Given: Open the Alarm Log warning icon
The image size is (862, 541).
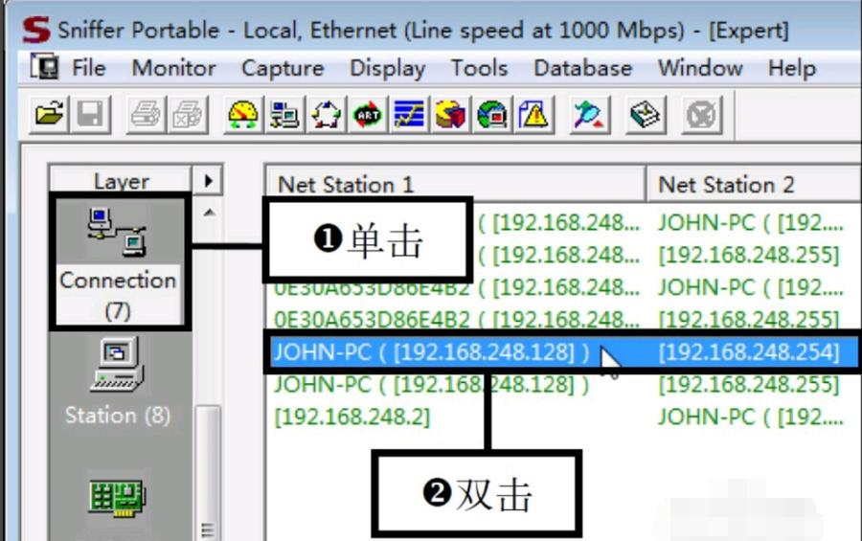Looking at the screenshot, I should click(x=534, y=115).
